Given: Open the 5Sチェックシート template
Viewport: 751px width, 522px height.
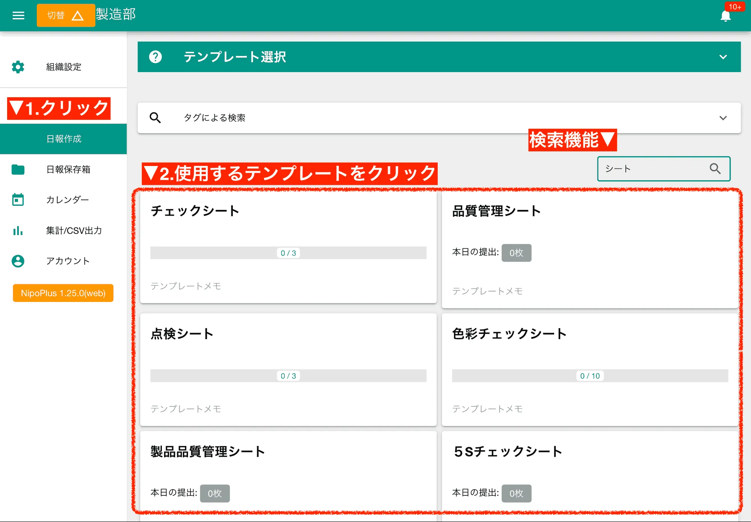Looking at the screenshot, I should [x=590, y=469].
